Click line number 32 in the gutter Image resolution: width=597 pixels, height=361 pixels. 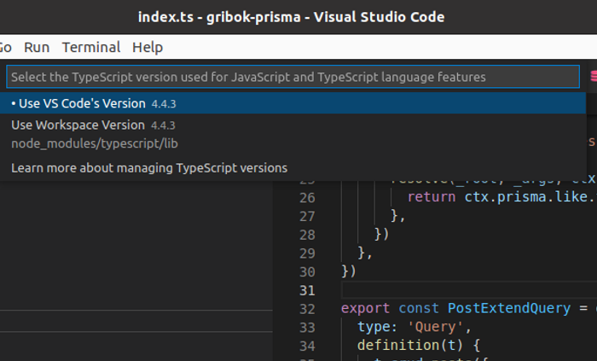(x=307, y=309)
